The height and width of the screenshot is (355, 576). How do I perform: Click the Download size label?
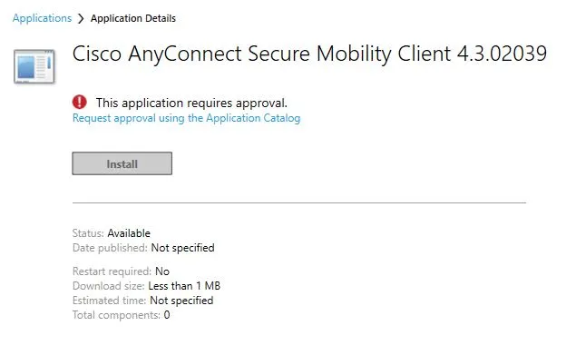click(x=108, y=286)
